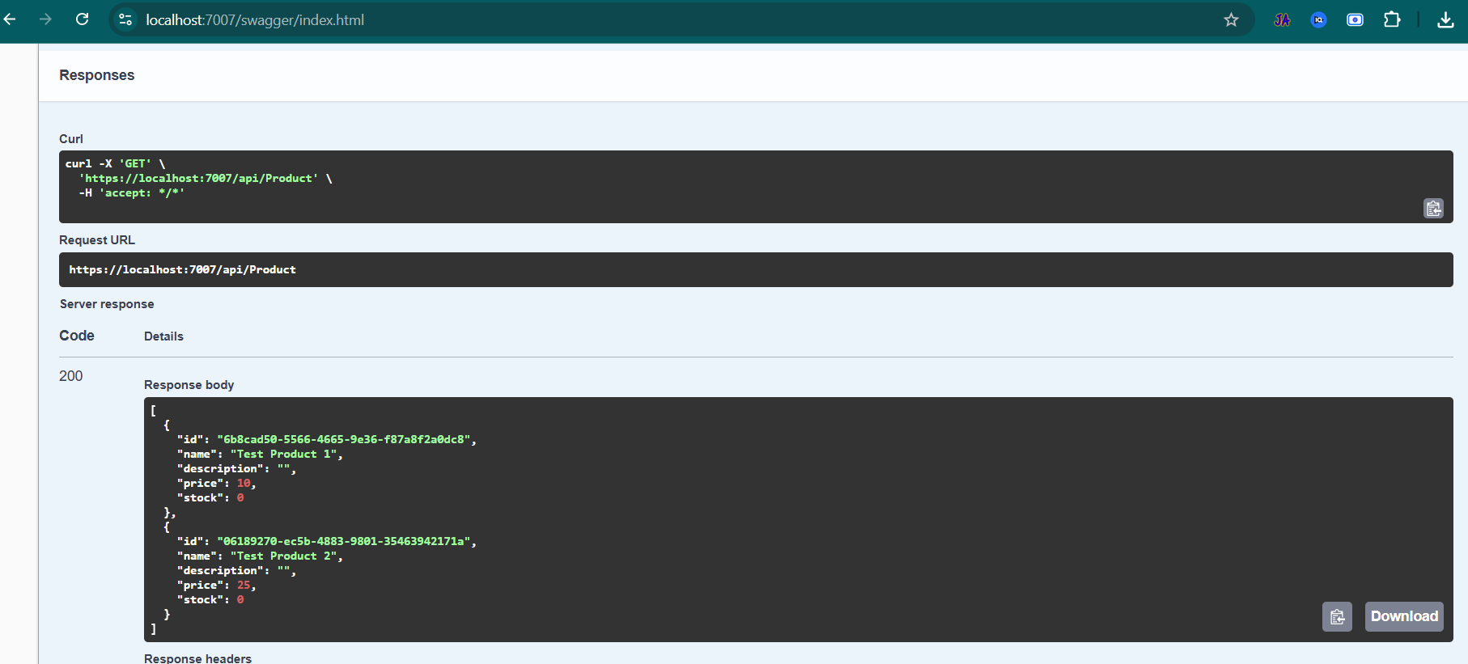
Task: Open the blue IQ extension icon
Action: 1318,20
